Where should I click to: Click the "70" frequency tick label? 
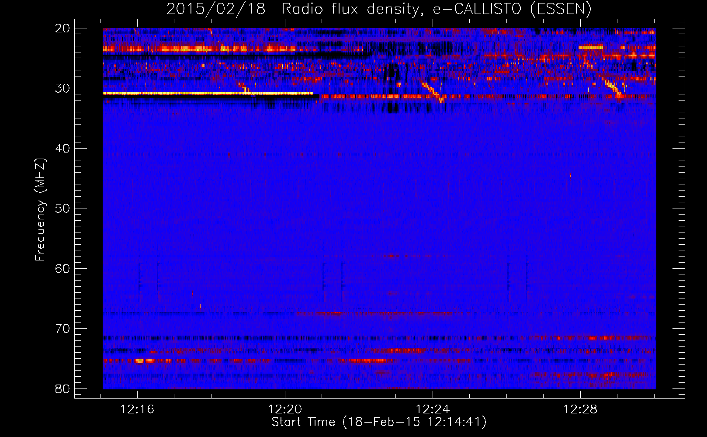pos(62,329)
